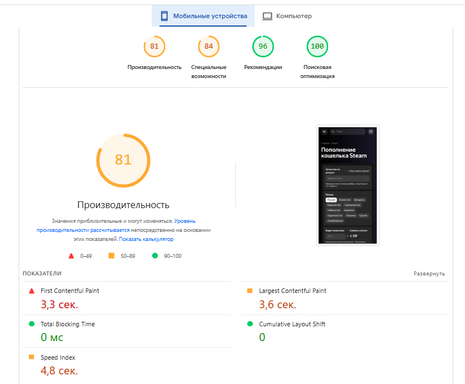Click the Поисковая оптимизация label
The width and height of the screenshot is (465, 384).
click(317, 72)
